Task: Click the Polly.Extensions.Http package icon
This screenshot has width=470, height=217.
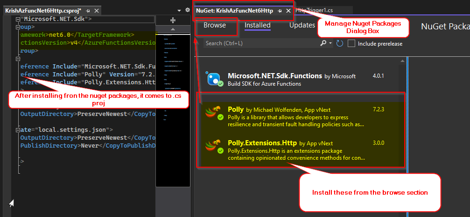Action: coord(214,147)
